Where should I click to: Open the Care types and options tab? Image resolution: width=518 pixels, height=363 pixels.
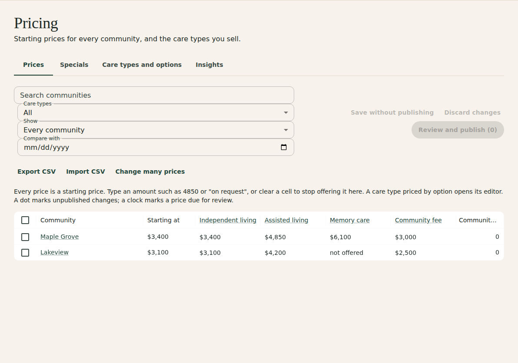[x=142, y=65]
